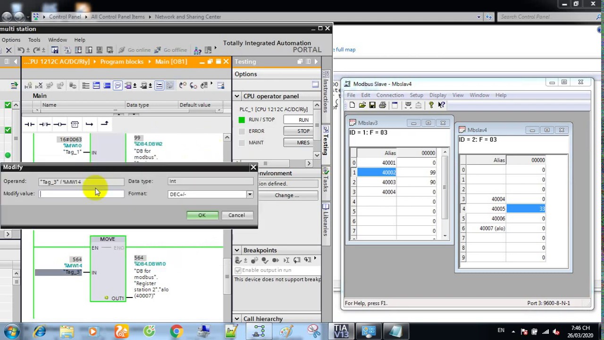Insert a normally closed contact
604x340 pixels.
pyautogui.click(x=44, y=124)
